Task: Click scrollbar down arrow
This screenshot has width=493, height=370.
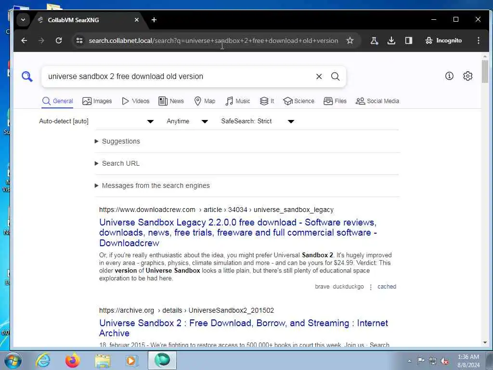Action: click(485, 343)
